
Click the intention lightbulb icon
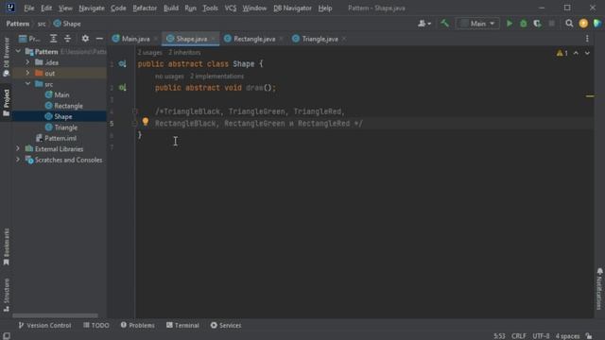pos(145,122)
